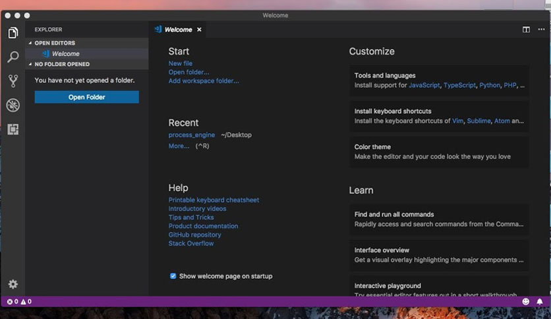Open the Extensions view icon

click(x=13, y=129)
